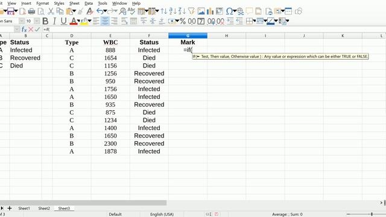
Task: Toggle Wrap Text
Action: (x=124, y=21)
